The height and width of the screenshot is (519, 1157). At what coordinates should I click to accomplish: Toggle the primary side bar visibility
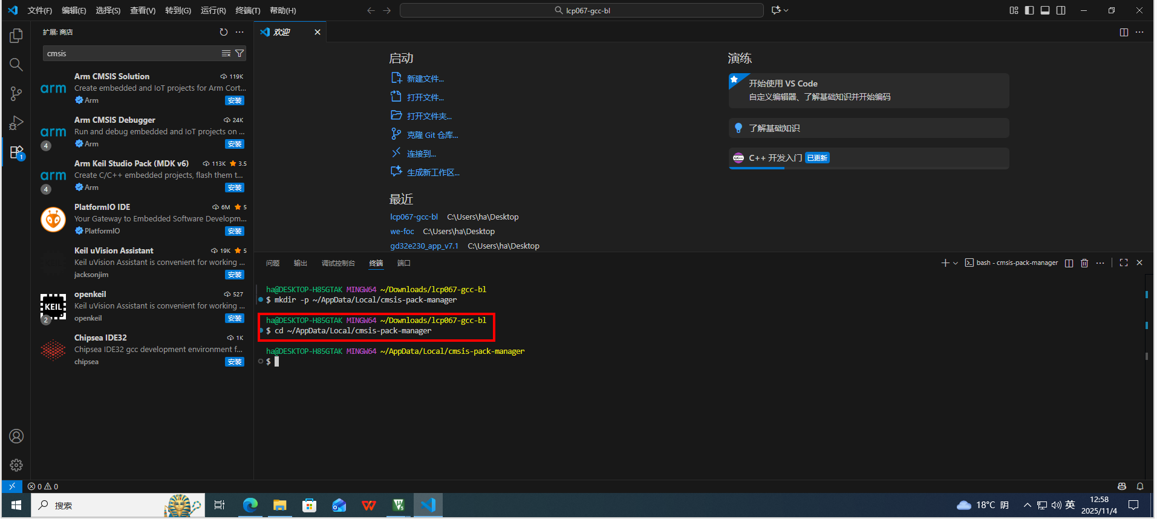(x=1029, y=10)
